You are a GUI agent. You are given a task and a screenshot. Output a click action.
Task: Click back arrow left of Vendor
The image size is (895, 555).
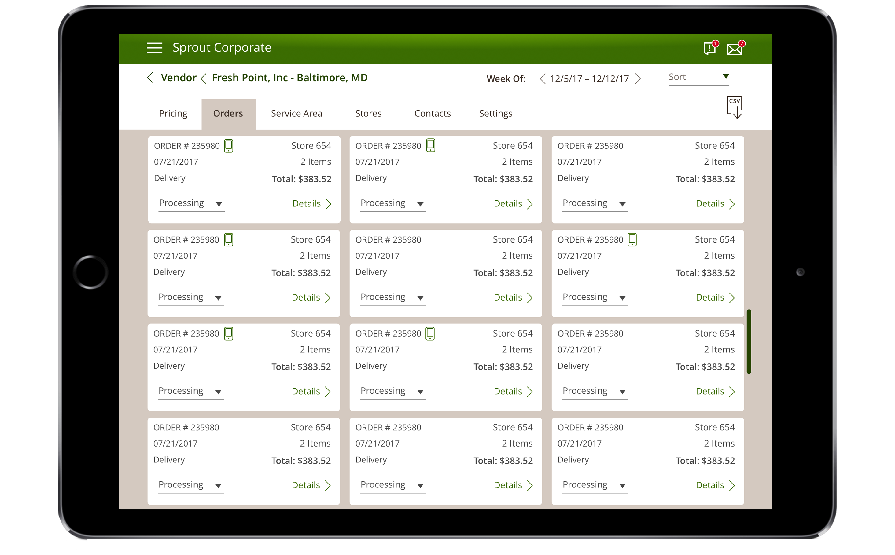[150, 78]
